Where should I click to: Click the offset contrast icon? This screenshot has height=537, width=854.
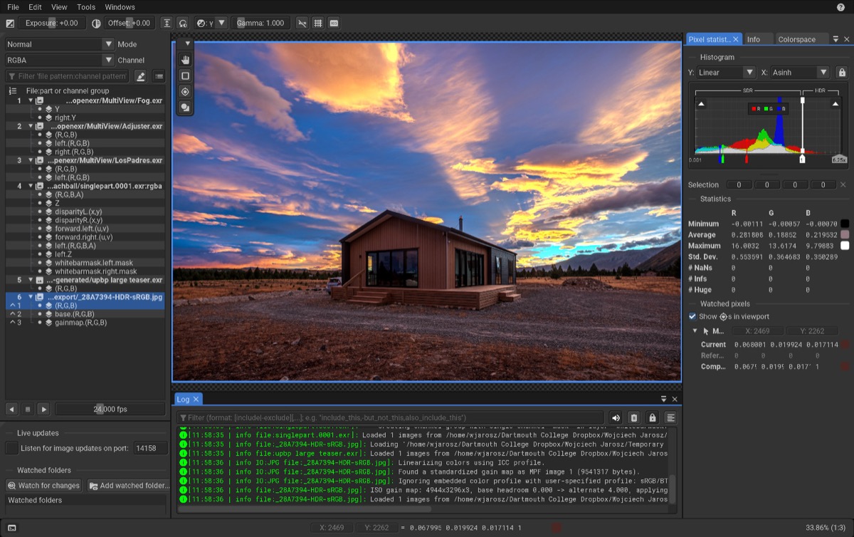tap(96, 23)
